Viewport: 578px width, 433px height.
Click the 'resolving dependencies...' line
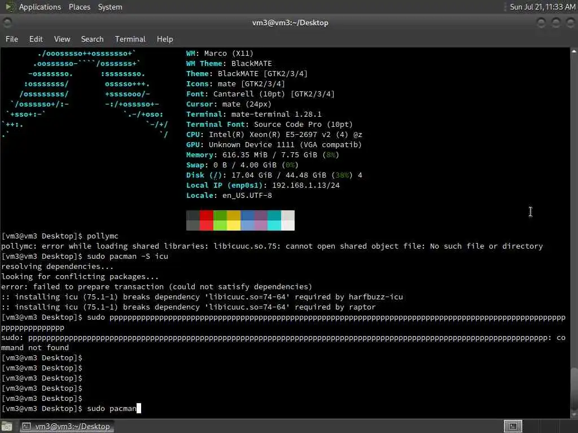58,266
